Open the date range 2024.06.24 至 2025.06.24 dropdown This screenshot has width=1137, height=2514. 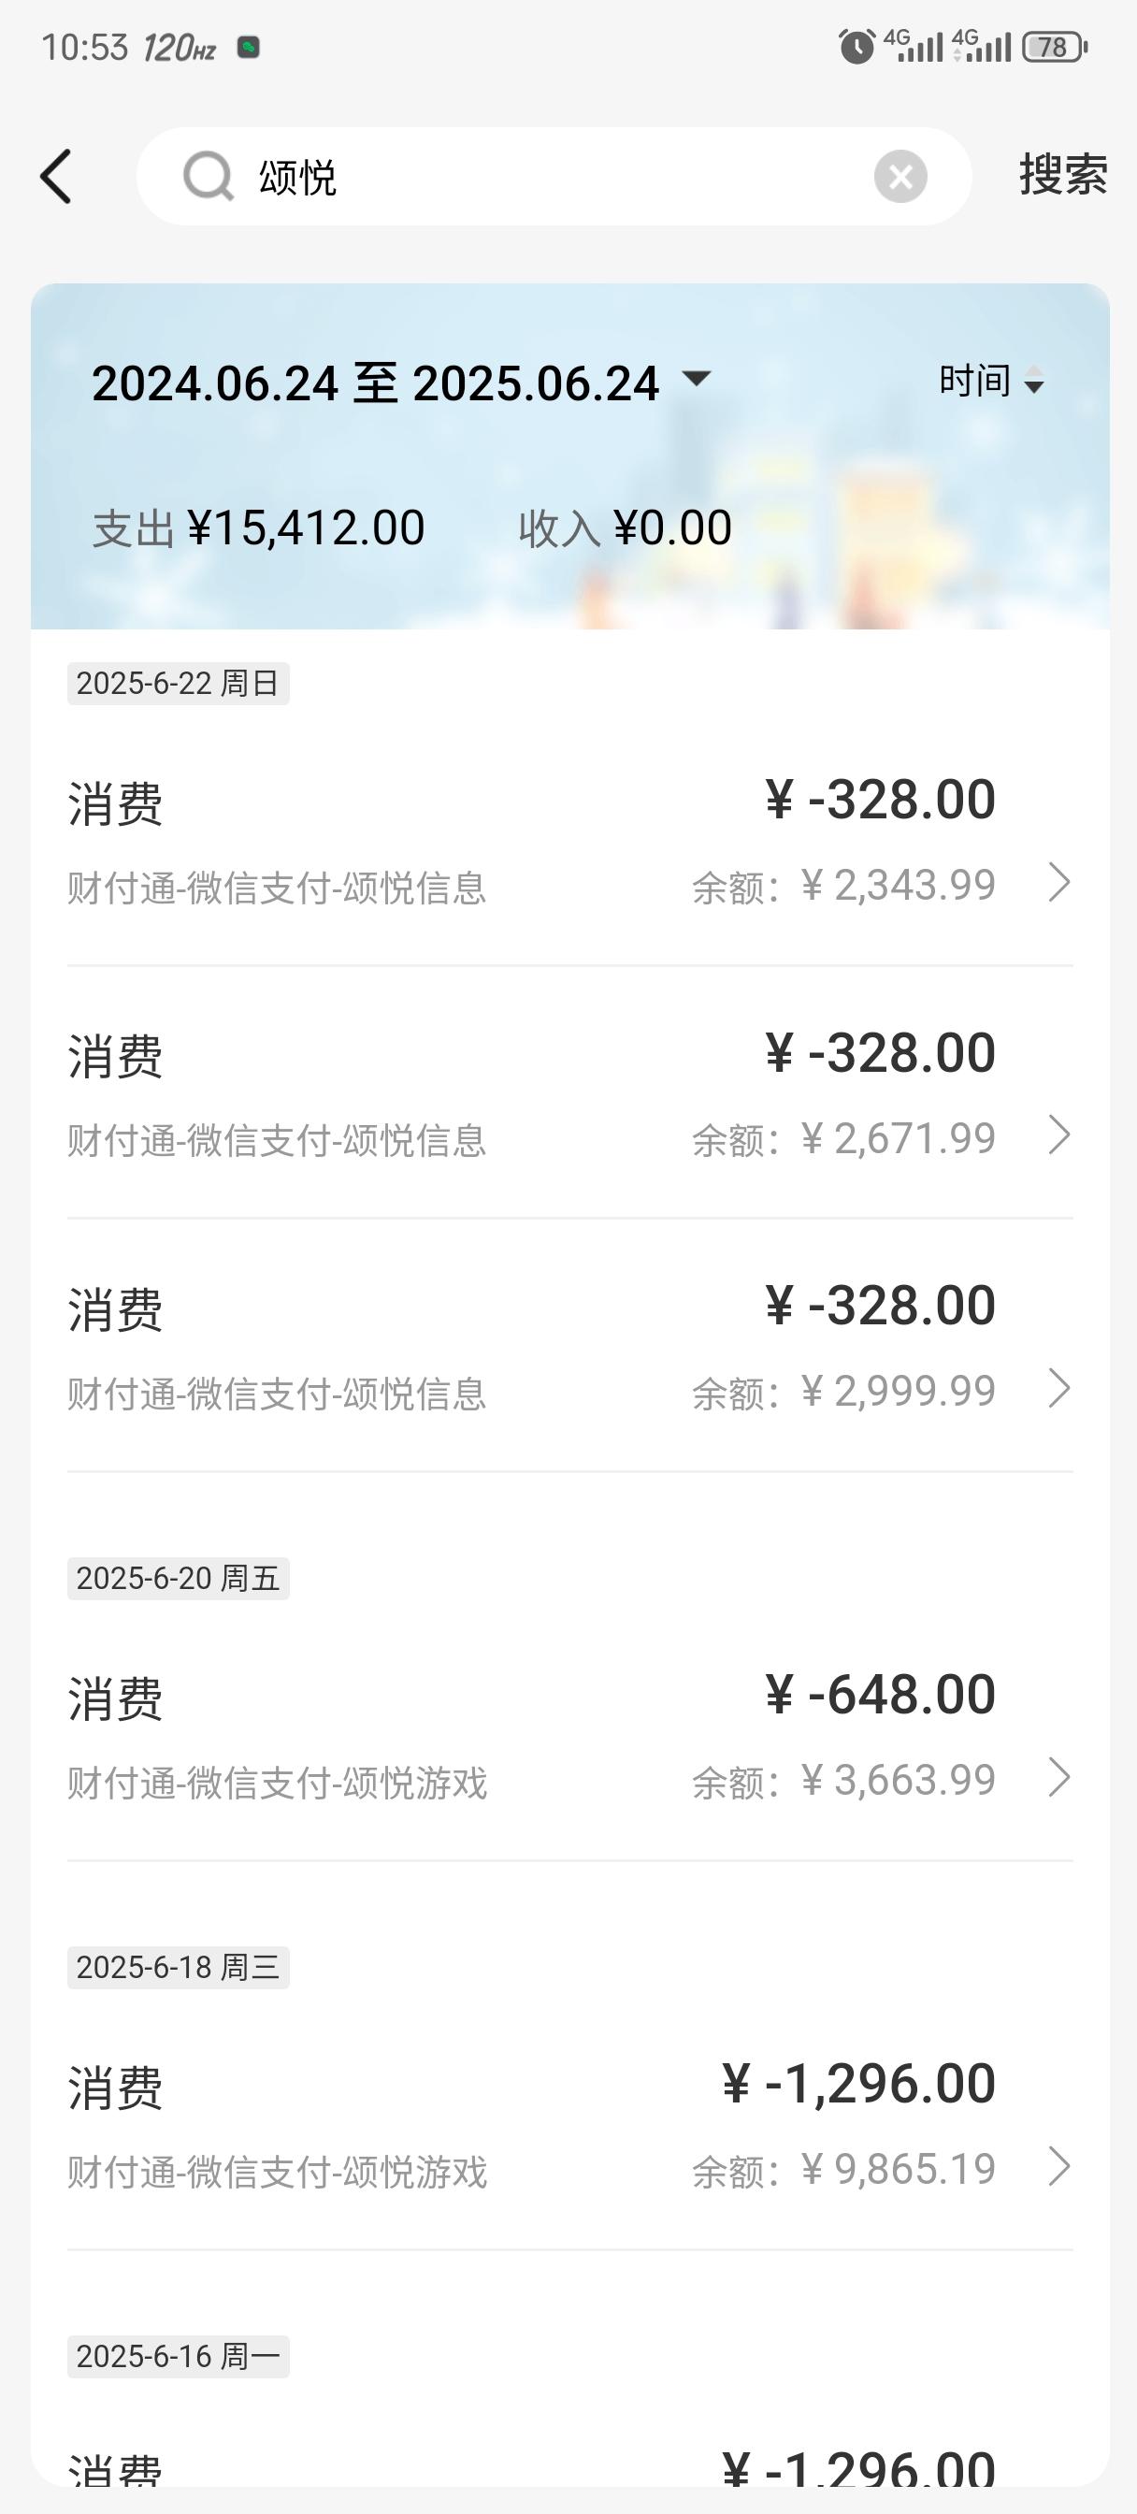(401, 383)
